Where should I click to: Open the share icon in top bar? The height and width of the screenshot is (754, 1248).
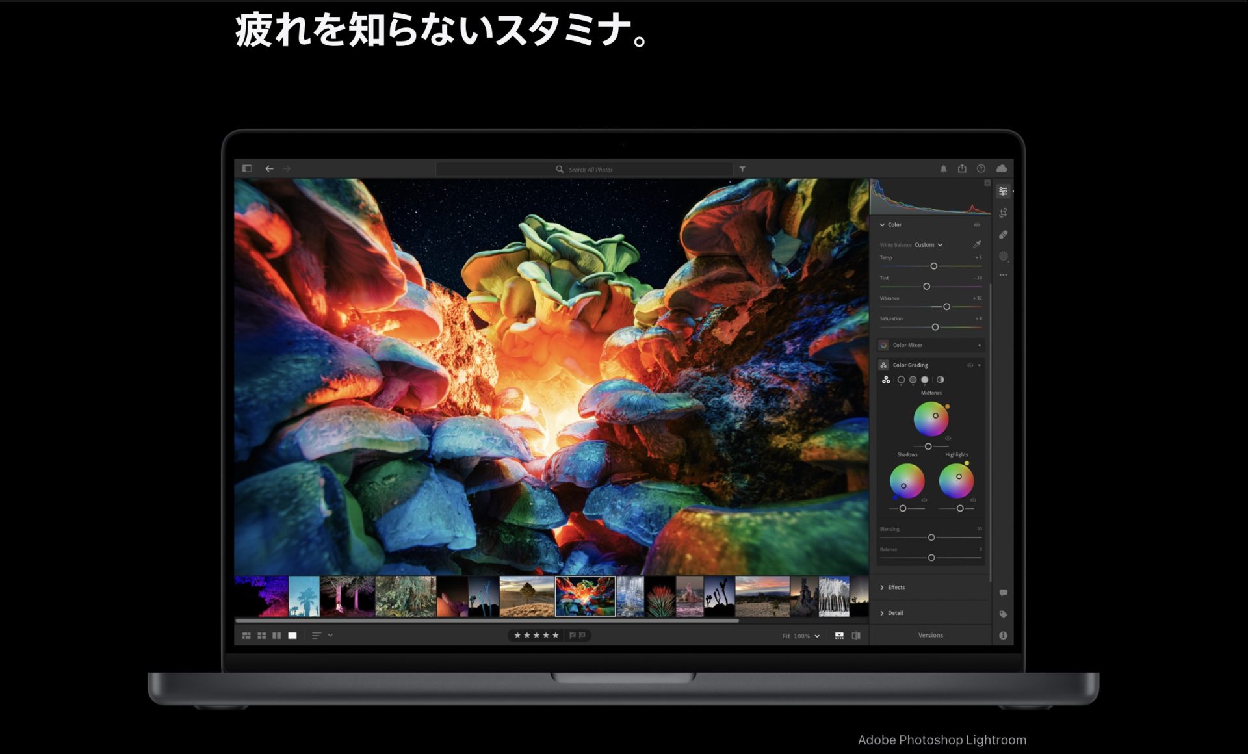[x=962, y=169]
